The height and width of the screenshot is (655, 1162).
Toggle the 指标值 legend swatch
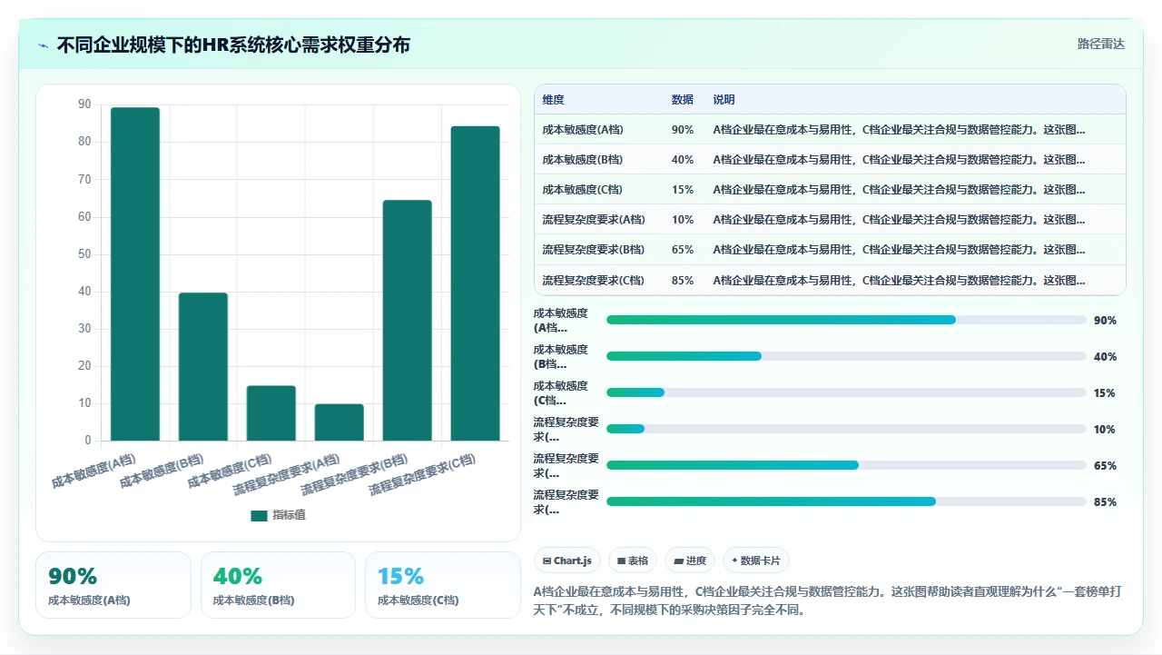(x=259, y=515)
